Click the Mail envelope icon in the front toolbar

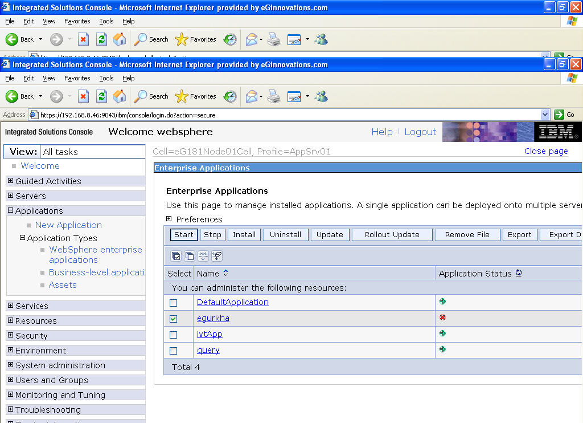252,96
